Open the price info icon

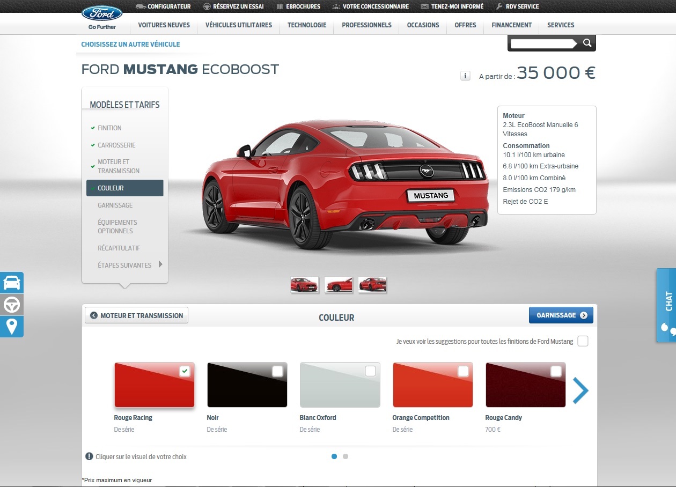[465, 76]
